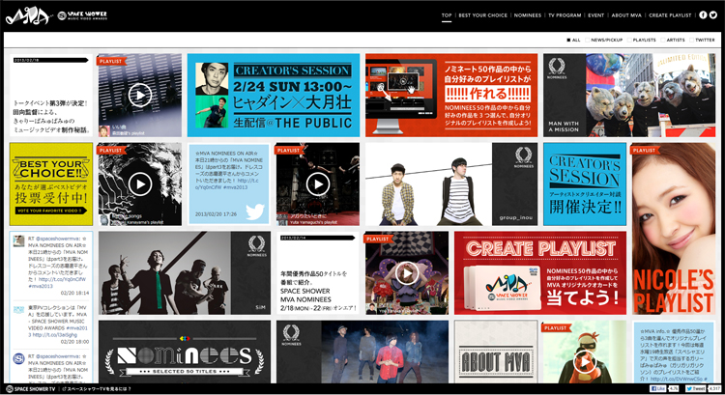725x395 pixels.
Task: Click the laurel emblem on Man With A Mission tile
Action: coord(557,68)
